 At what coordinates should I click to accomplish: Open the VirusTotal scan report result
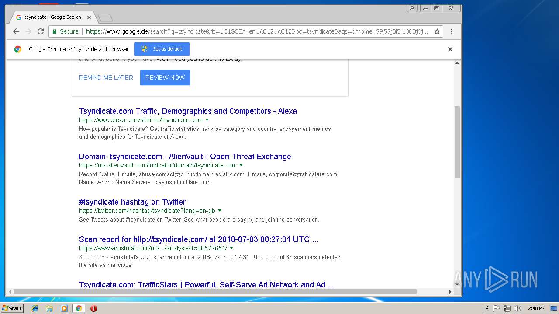tap(199, 239)
